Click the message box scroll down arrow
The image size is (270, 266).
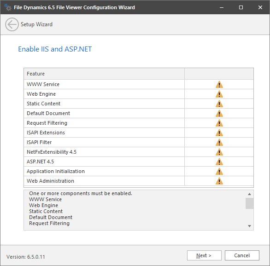tap(249, 226)
